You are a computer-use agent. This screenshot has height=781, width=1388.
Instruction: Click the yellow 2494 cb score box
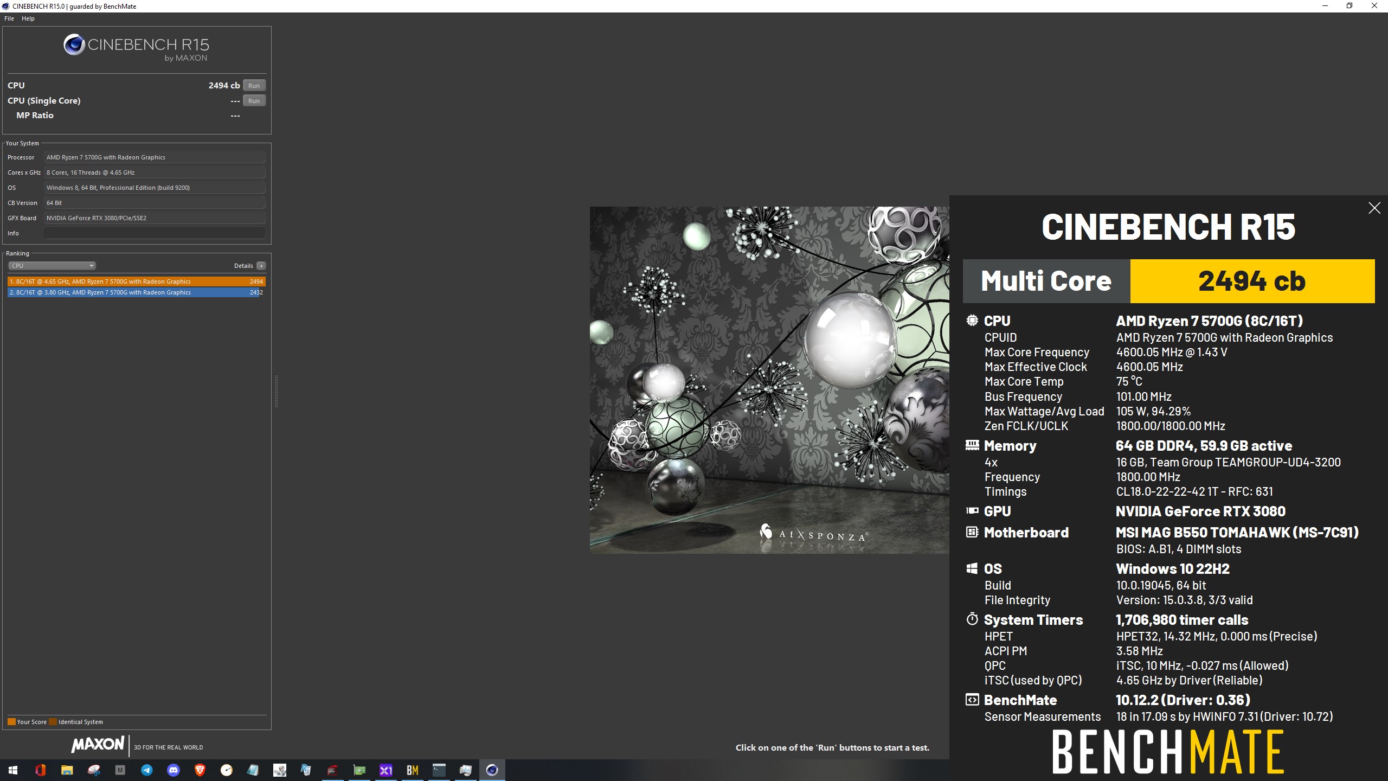click(x=1252, y=281)
